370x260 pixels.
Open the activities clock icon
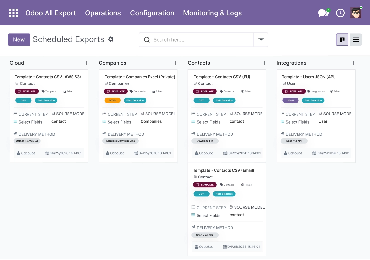click(340, 13)
